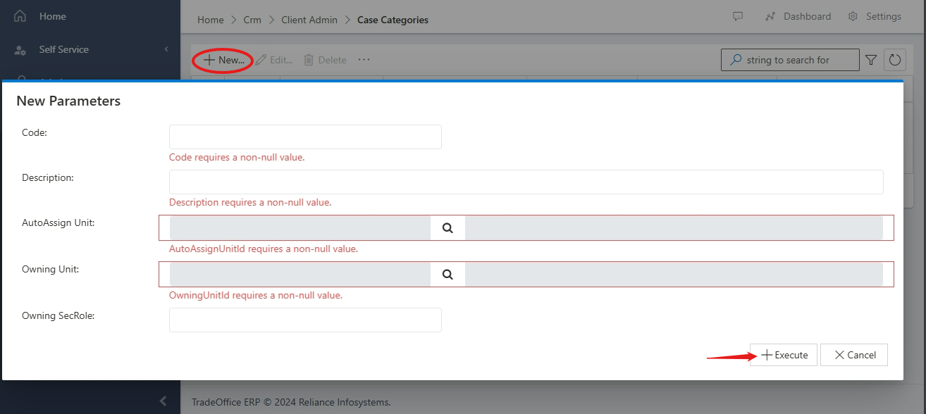Image resolution: width=926 pixels, height=414 pixels.
Task: Cancel the New Parameters dialog
Action: pos(853,354)
